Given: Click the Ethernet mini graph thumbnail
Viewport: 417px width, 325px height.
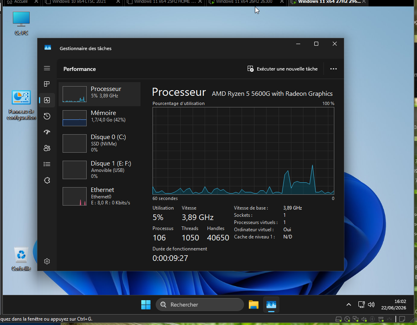Looking at the screenshot, I should coord(75,196).
